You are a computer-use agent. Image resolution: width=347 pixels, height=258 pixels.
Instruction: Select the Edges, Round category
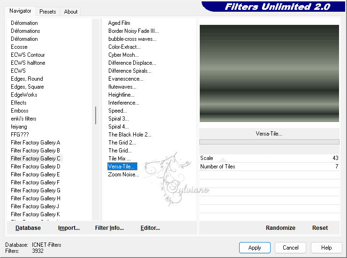(27, 79)
